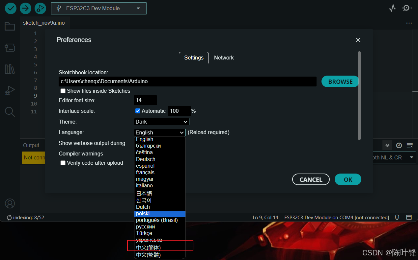Toggle the bottom panel status bar icon
The width and height of the screenshot is (418, 260).
[x=409, y=217]
